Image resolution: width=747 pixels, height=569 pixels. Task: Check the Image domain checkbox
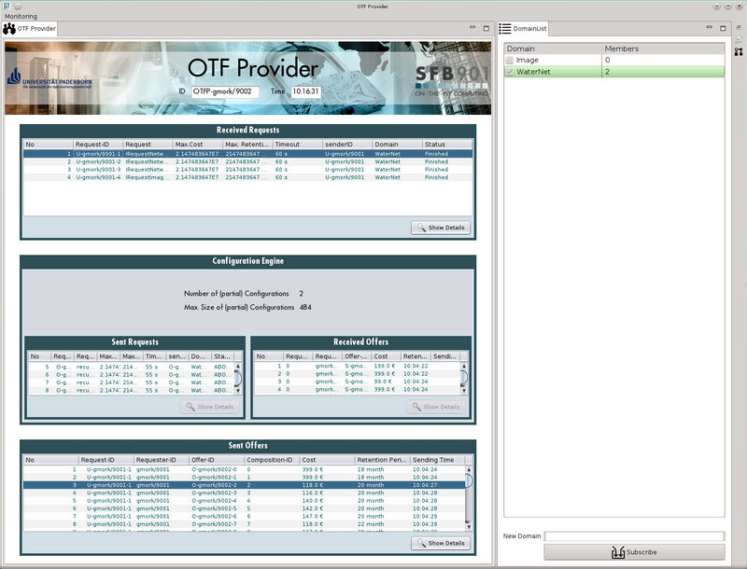coord(510,60)
